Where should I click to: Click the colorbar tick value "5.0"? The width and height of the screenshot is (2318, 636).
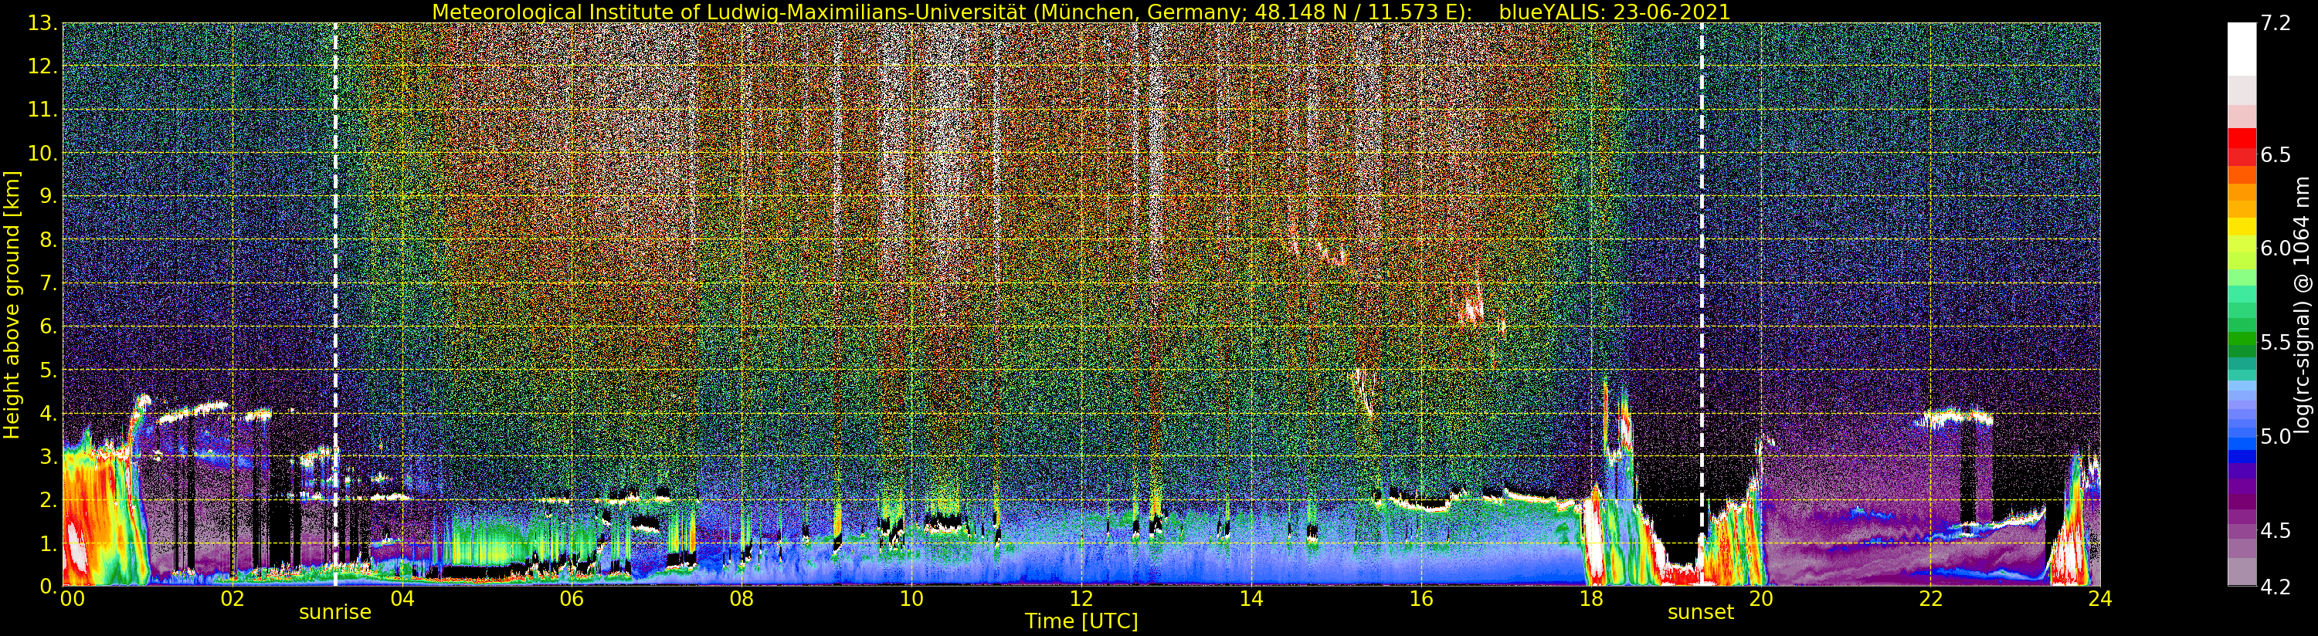(x=2276, y=436)
